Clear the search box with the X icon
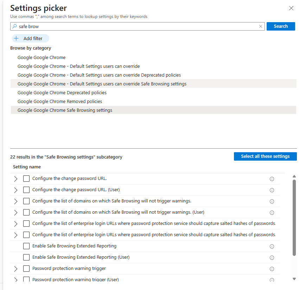This screenshot has height=290, width=299. coord(261,26)
